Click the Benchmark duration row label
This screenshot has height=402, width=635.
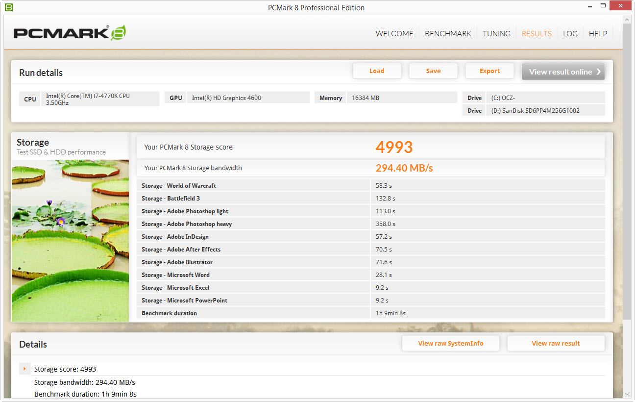[x=169, y=313]
